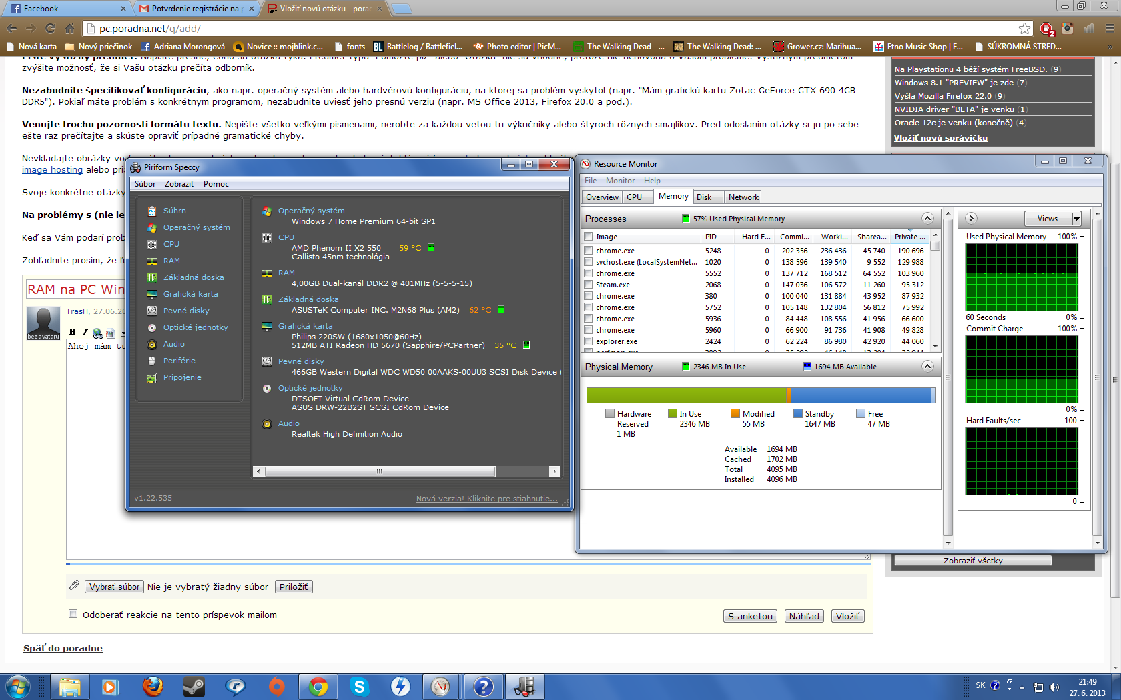Collapse the Processes section in Resource Monitor
This screenshot has height=700, width=1121.
point(927,219)
